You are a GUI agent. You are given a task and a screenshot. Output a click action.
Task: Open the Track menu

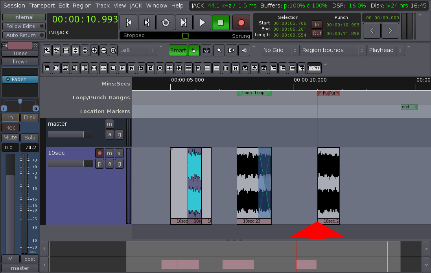[103, 6]
